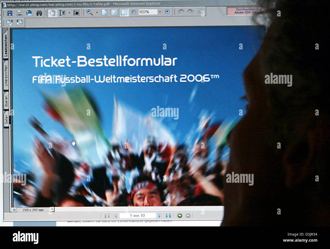
Task: Rotate page counterclockwise
Action: (181, 12)
